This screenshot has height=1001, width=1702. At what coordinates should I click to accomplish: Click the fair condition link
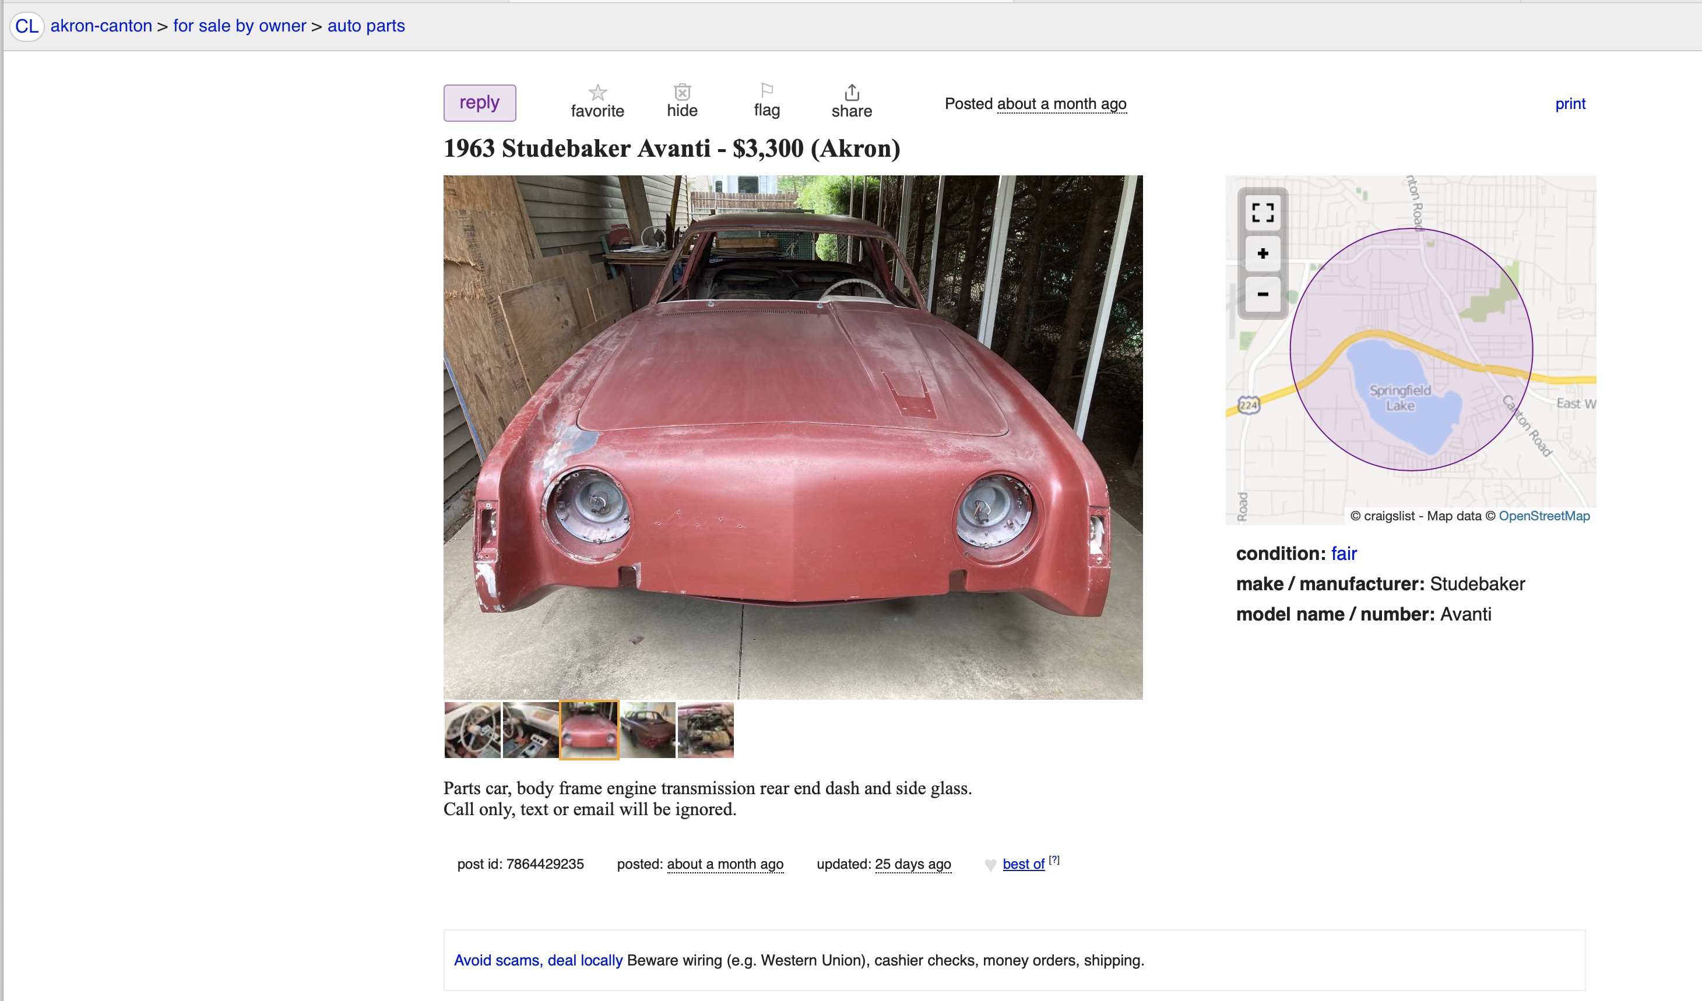click(x=1344, y=554)
